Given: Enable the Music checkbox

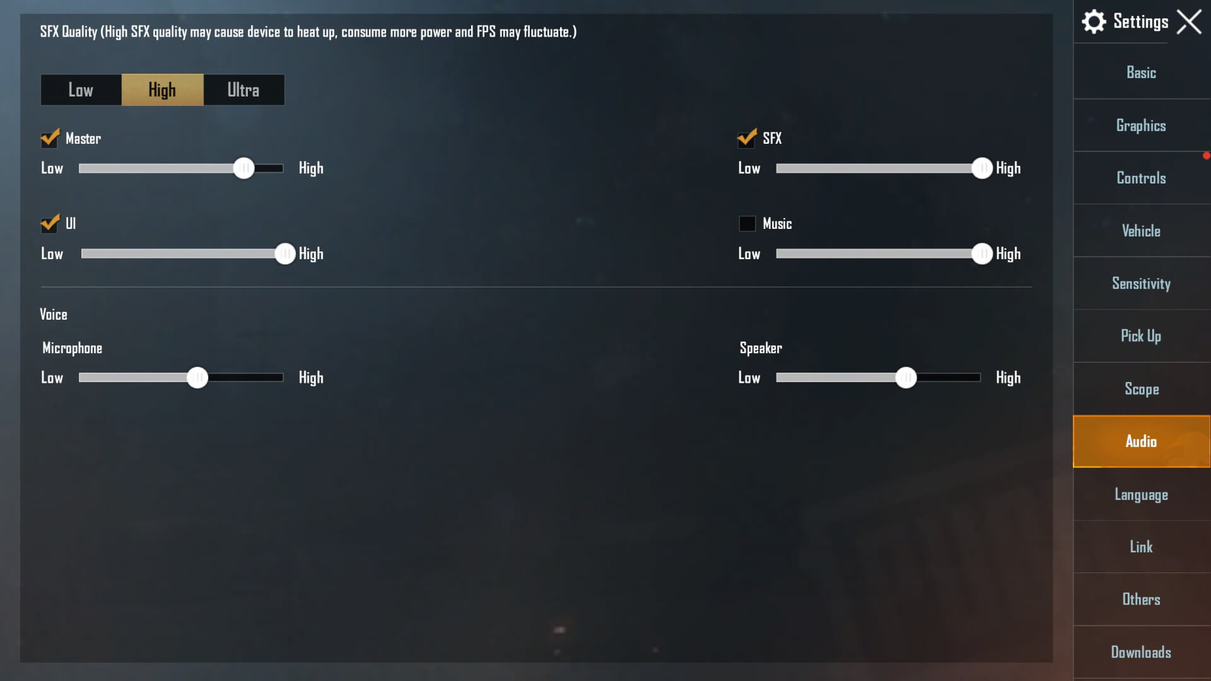Looking at the screenshot, I should (747, 223).
